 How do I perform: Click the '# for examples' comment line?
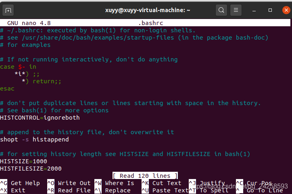(x=25, y=45)
